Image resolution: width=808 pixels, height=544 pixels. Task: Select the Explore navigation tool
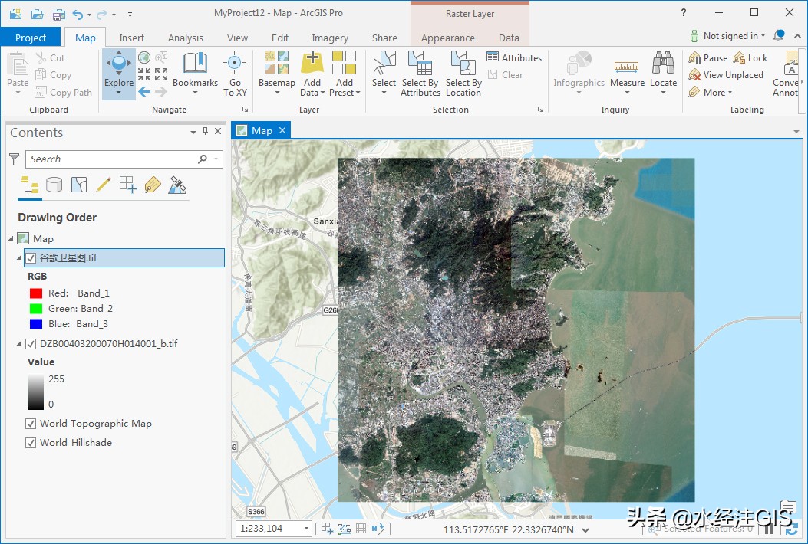point(118,74)
